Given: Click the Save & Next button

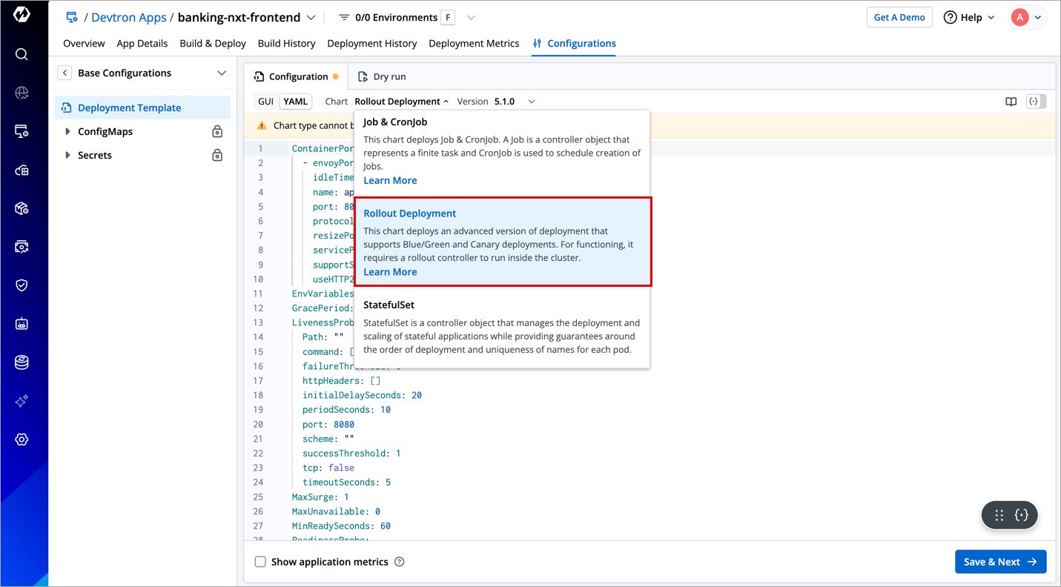Looking at the screenshot, I should point(1000,562).
